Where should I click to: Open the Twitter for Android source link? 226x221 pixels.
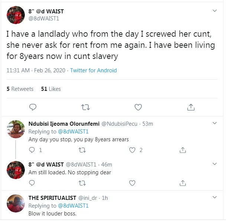coord(94,70)
